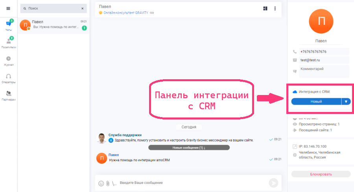Toggle the chat layout view icon
The width and height of the screenshot is (354, 192).
[x=265, y=8]
